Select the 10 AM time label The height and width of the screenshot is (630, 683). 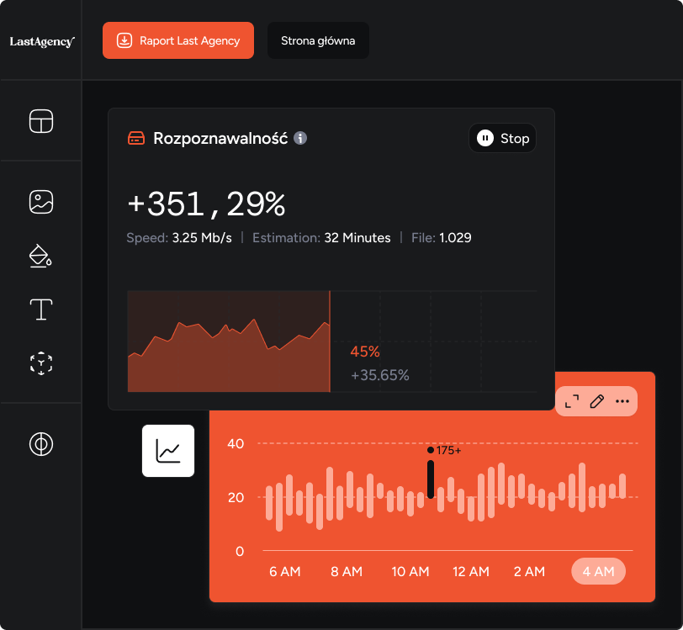[410, 571]
